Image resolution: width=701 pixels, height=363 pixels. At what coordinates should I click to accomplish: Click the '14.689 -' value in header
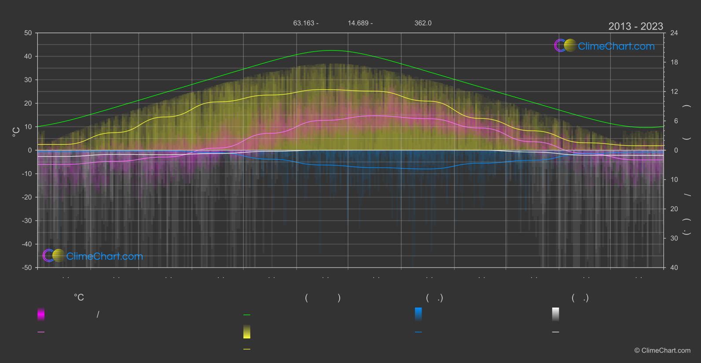point(360,23)
